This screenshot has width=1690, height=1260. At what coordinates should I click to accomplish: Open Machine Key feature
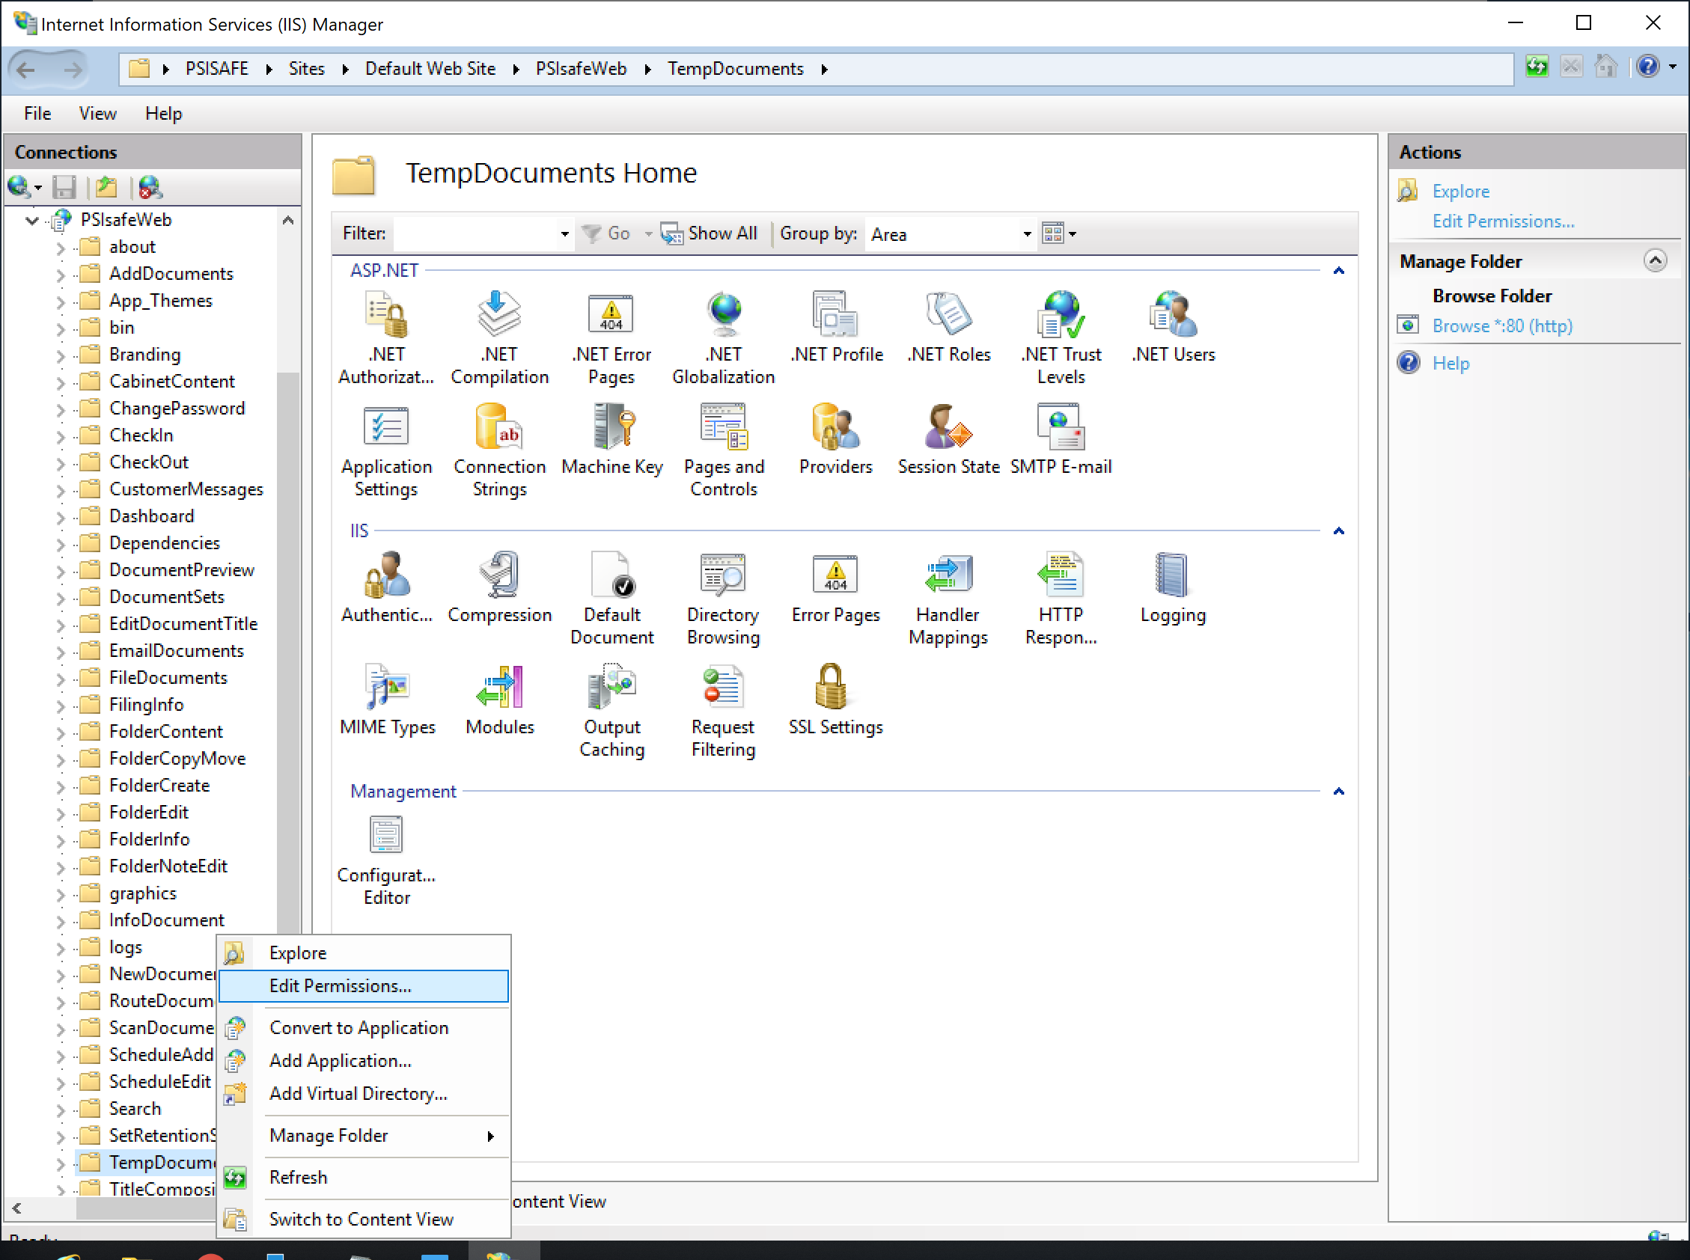[x=611, y=438]
